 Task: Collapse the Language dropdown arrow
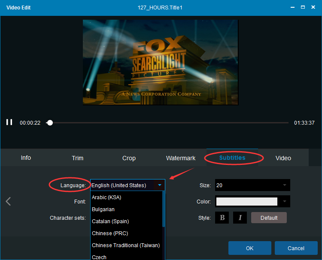tap(160, 185)
